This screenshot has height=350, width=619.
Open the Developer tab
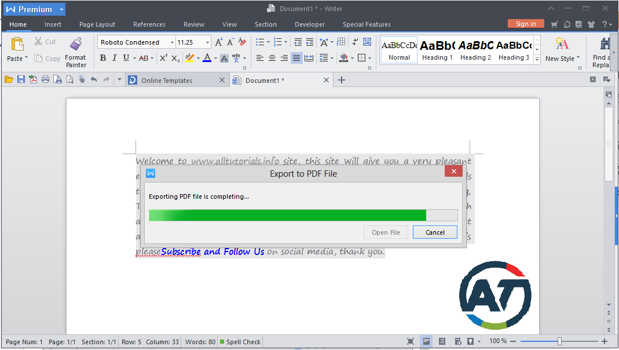310,24
